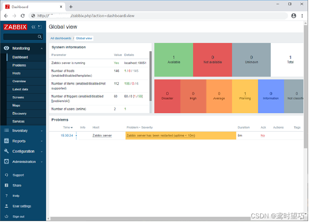Click browser forward arrow
The width and height of the screenshot is (310, 223).
click(x=14, y=16)
